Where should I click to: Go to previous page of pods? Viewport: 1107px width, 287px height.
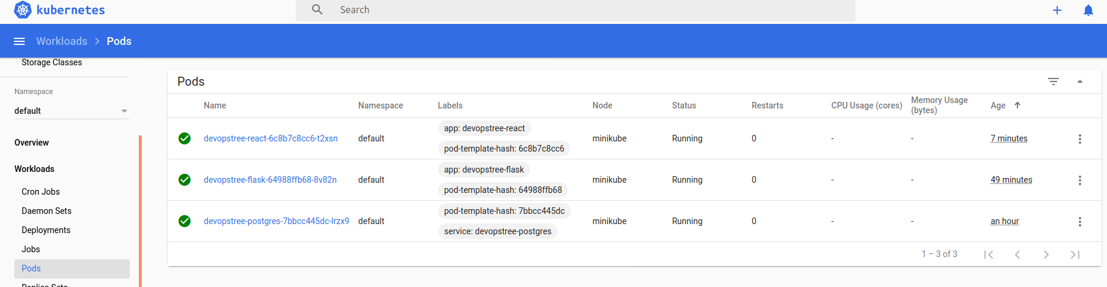tap(1017, 255)
